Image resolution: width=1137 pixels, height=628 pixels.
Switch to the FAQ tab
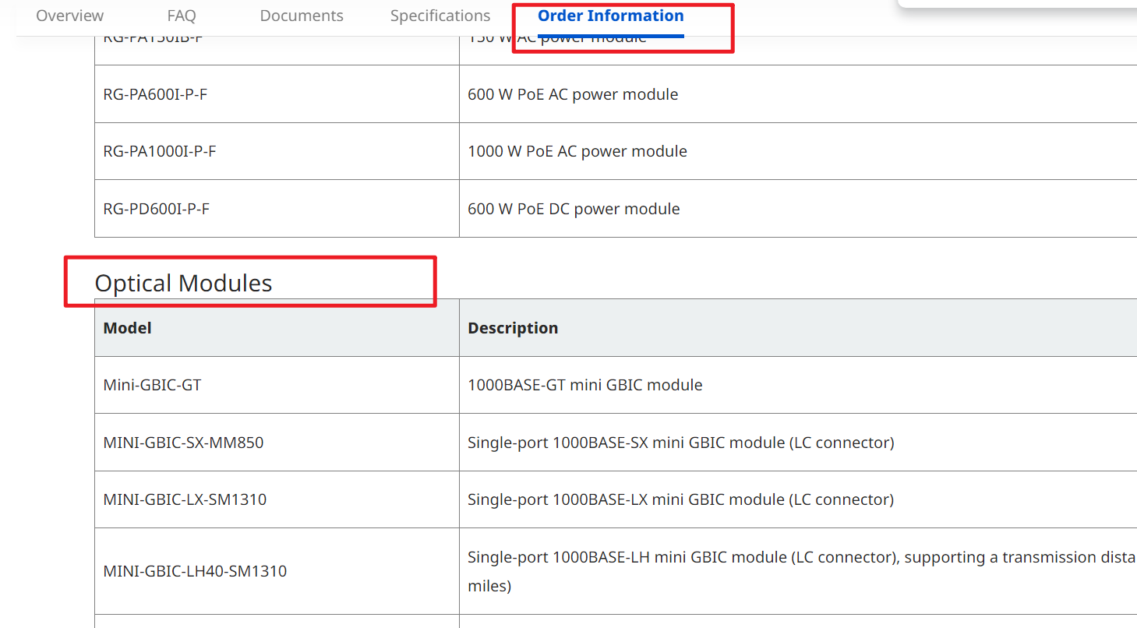click(x=182, y=16)
